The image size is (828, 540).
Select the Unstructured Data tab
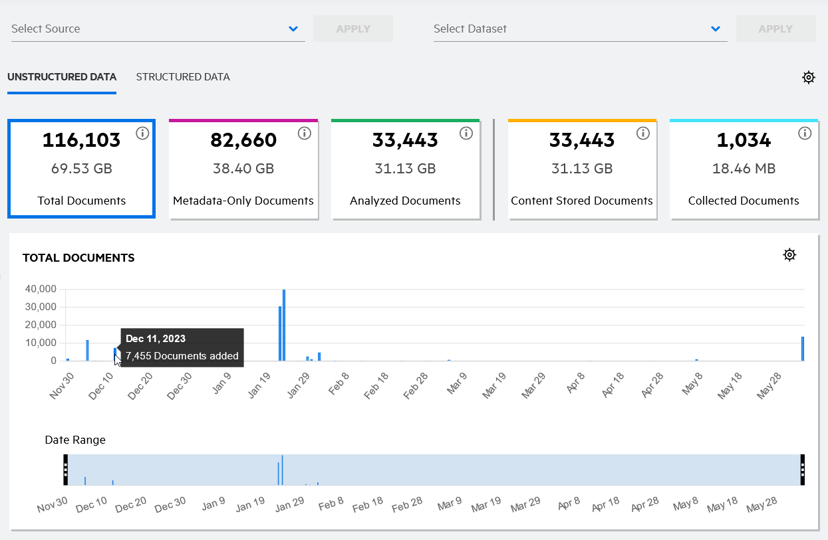[x=62, y=77]
